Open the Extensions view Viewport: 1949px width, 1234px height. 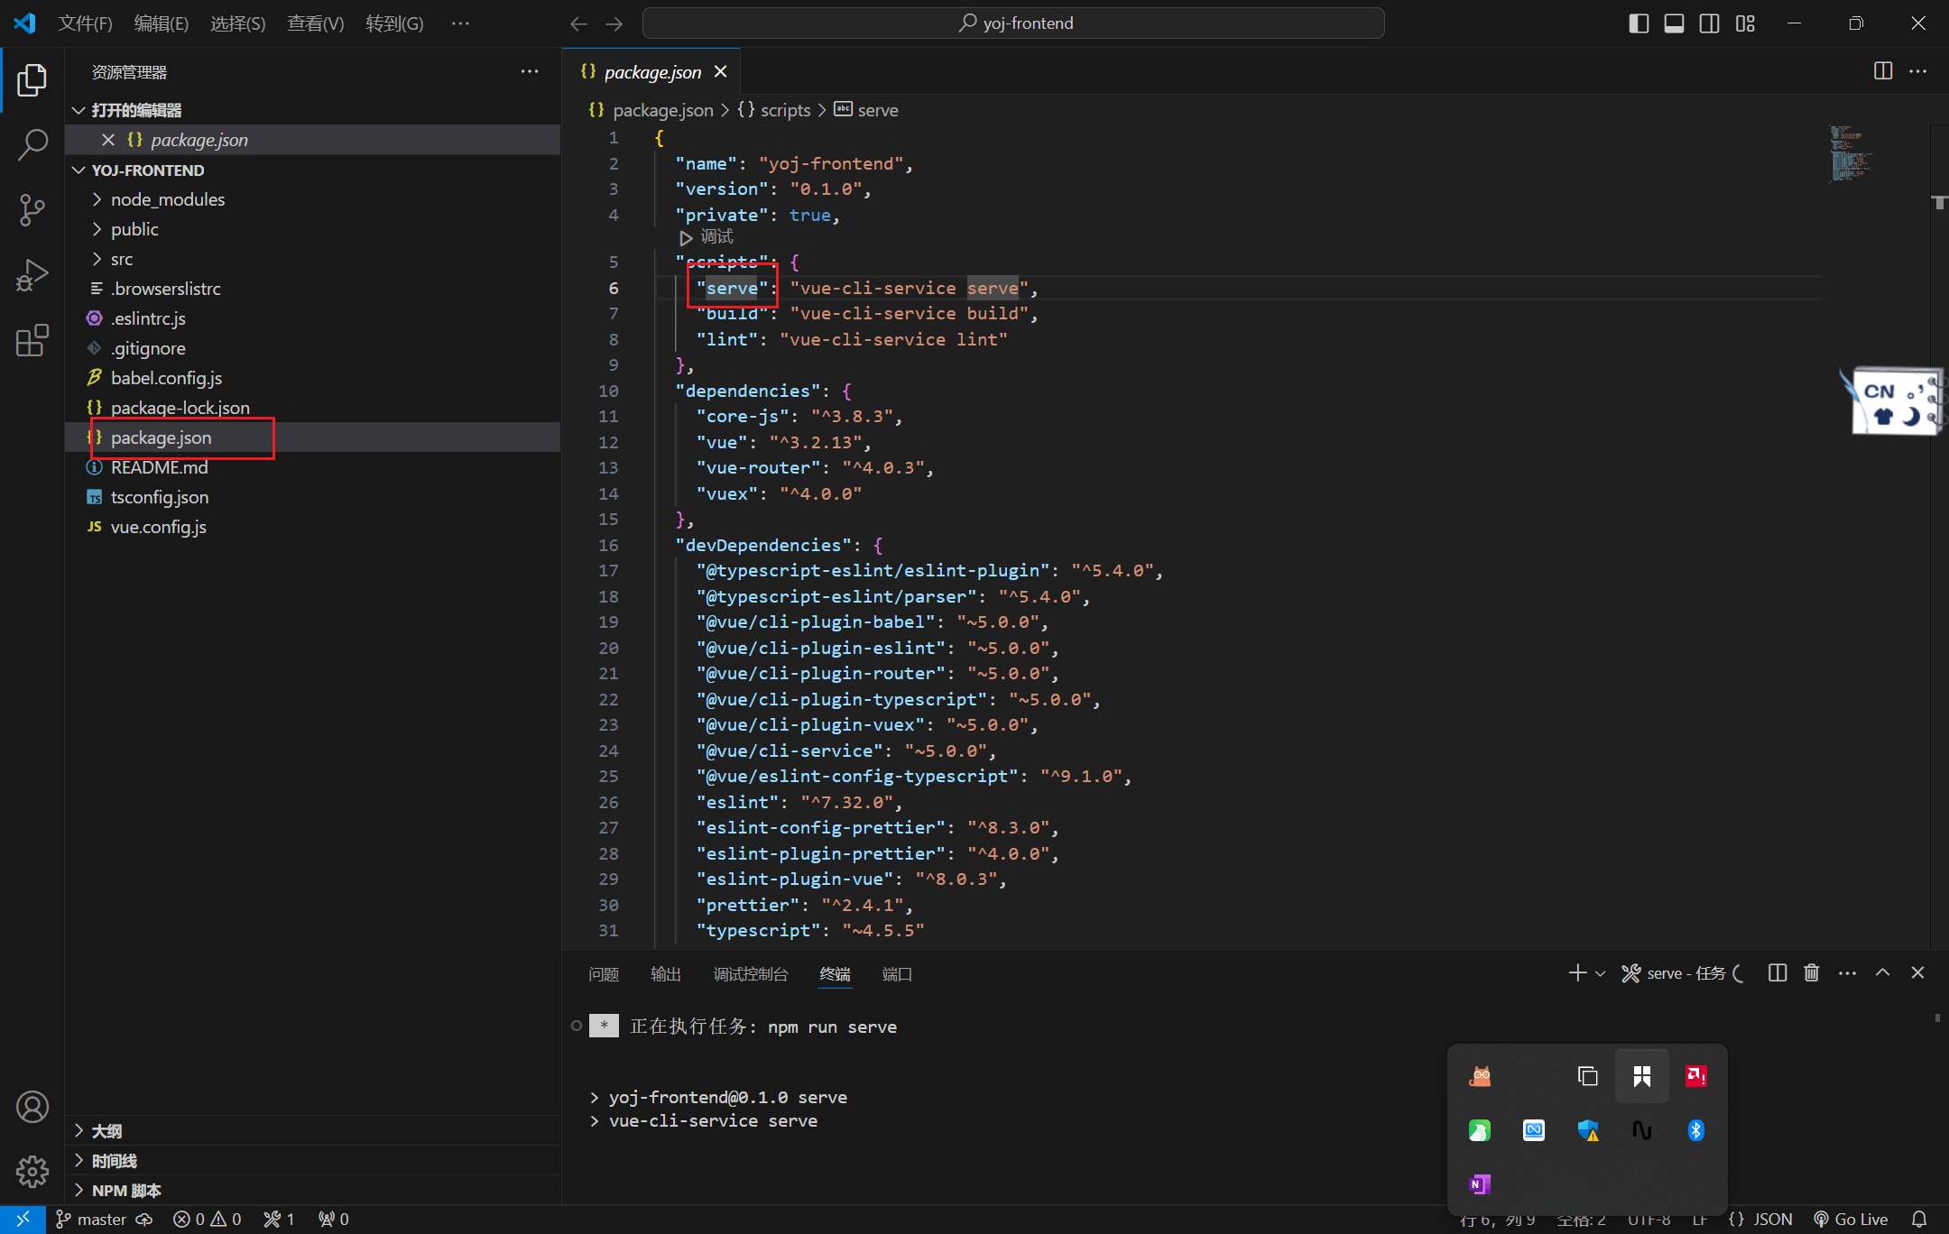(x=32, y=340)
